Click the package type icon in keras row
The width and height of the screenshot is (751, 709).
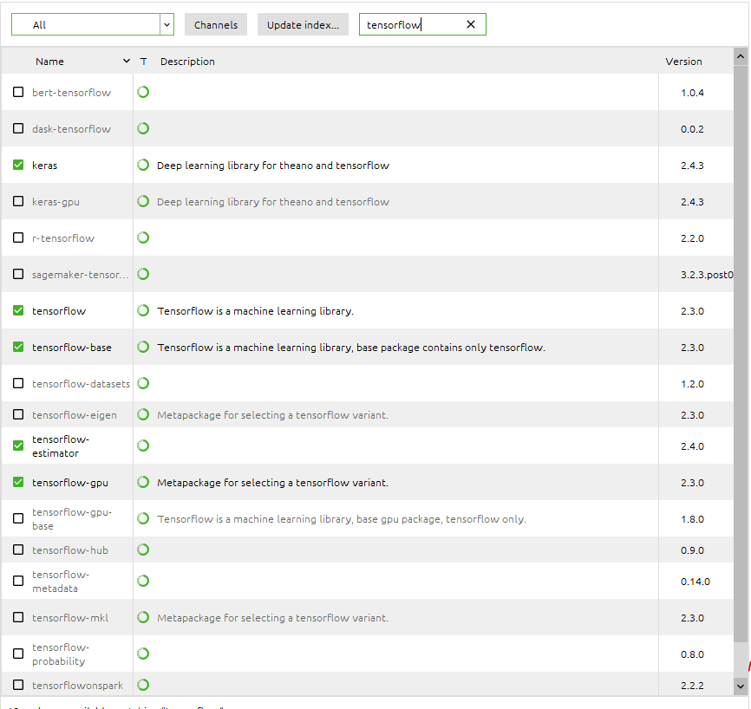[143, 165]
